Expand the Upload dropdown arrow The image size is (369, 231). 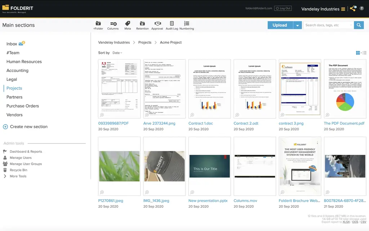[297, 25]
